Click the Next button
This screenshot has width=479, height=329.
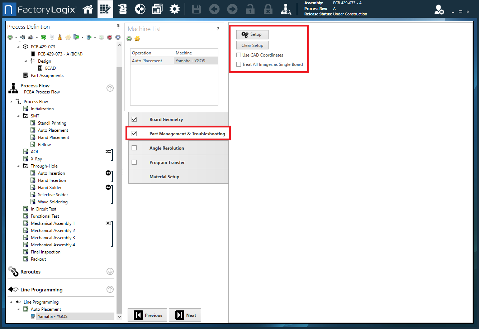[x=185, y=315]
